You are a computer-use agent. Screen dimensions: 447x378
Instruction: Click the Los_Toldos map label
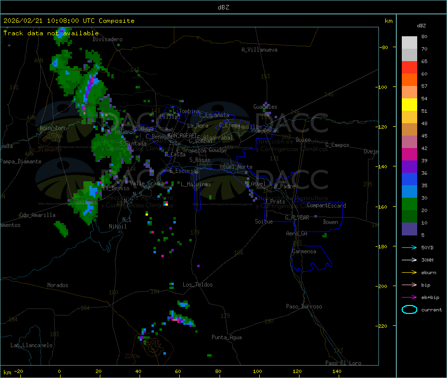click(x=198, y=285)
